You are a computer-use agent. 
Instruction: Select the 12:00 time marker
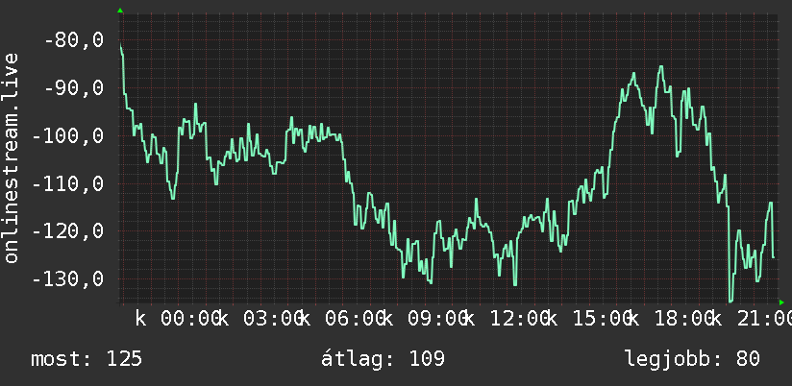click(520, 319)
